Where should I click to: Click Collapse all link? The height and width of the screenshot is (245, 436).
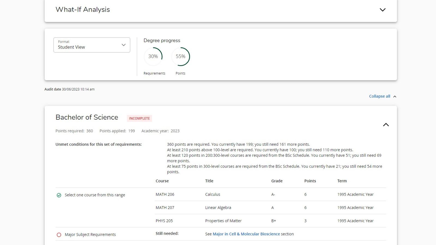[379, 96]
